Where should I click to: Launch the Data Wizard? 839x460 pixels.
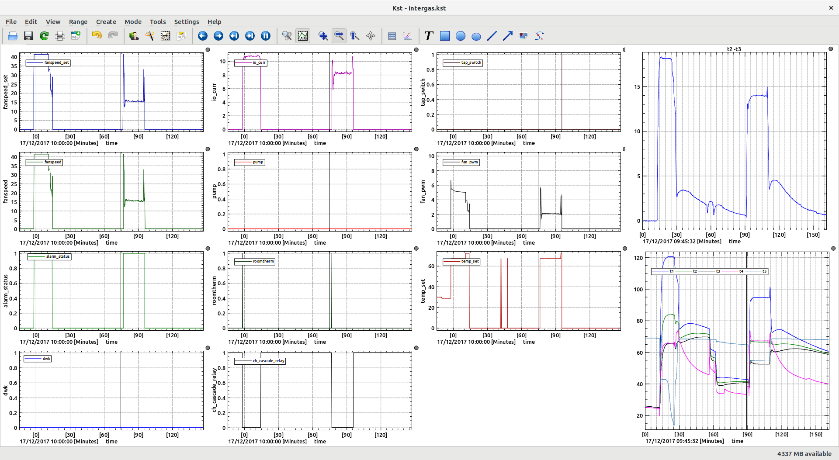pyautogui.click(x=134, y=36)
